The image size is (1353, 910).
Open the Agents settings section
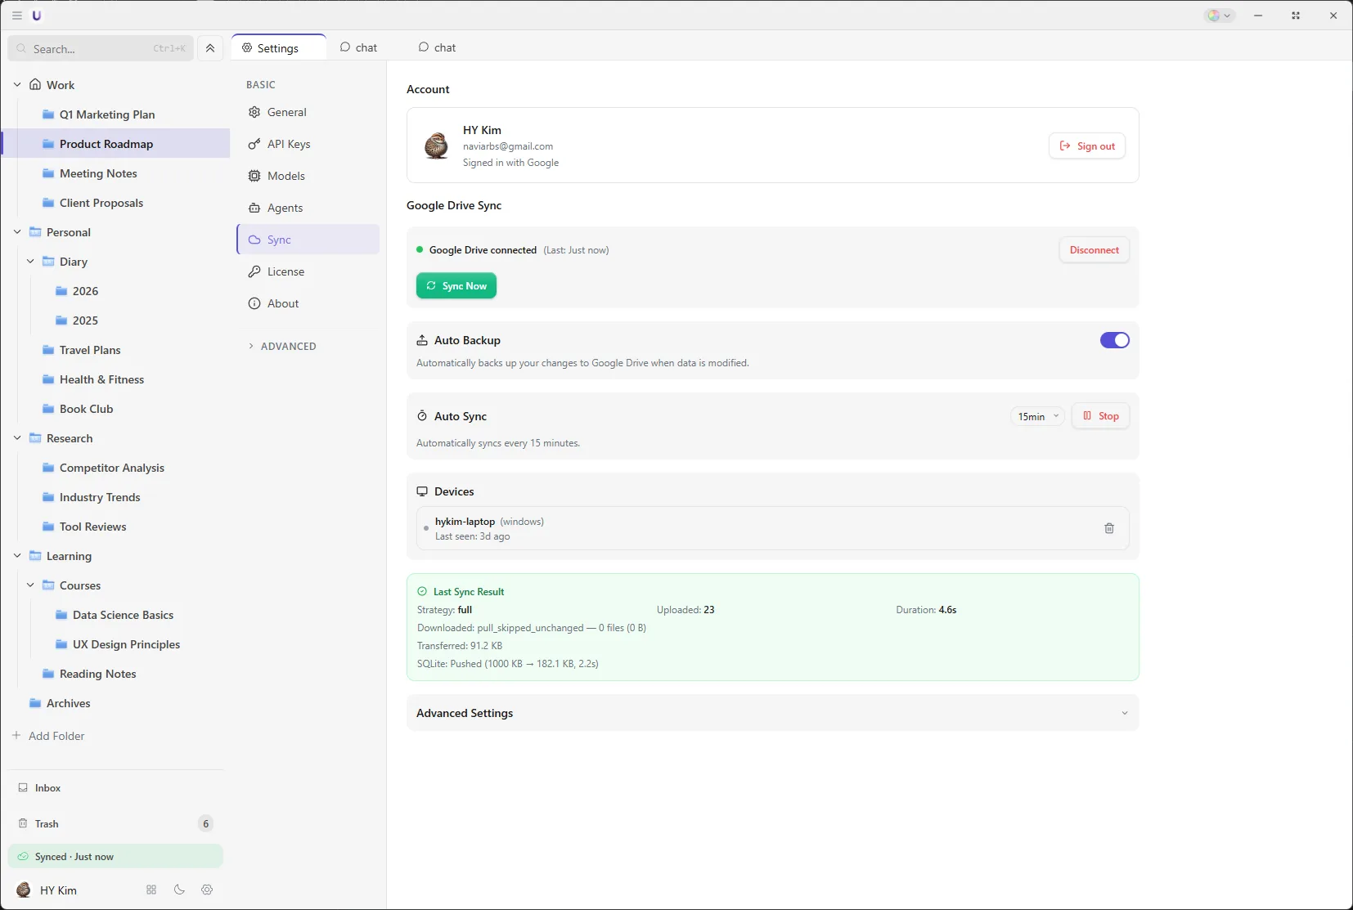click(286, 208)
